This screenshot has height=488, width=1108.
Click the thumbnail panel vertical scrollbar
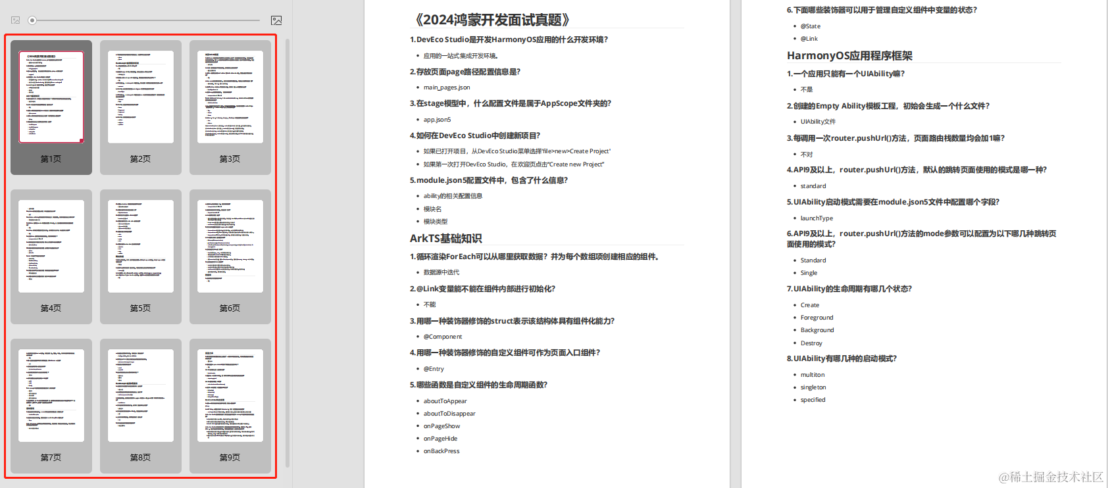[288, 253]
